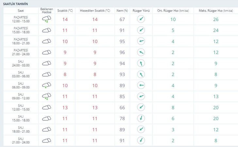Click humidity value 96 for Pazartesi 21.00-24.00
The image size is (238, 147).
[x=122, y=52]
